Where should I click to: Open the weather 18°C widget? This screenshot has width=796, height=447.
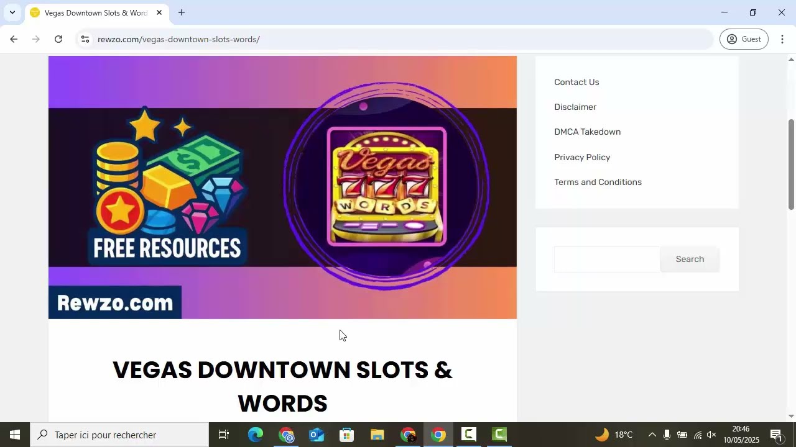(x=614, y=435)
